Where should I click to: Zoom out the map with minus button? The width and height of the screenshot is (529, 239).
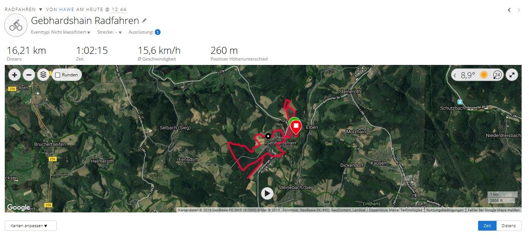(29, 75)
